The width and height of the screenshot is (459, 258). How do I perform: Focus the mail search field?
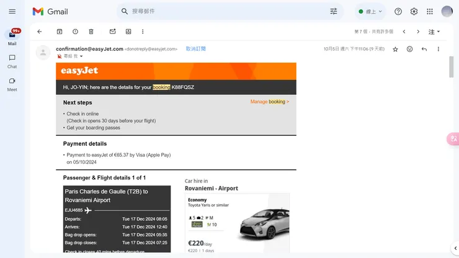[x=228, y=11]
